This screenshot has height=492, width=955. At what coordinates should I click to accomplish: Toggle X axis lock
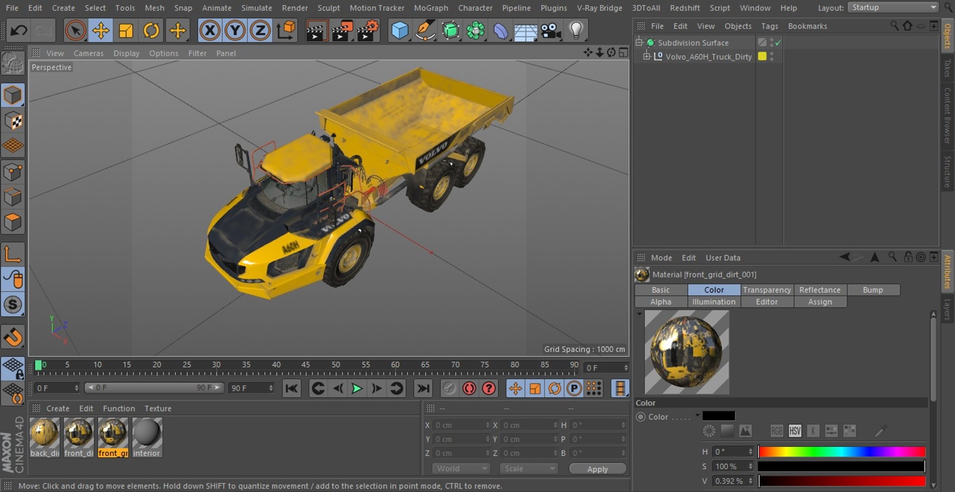(210, 31)
